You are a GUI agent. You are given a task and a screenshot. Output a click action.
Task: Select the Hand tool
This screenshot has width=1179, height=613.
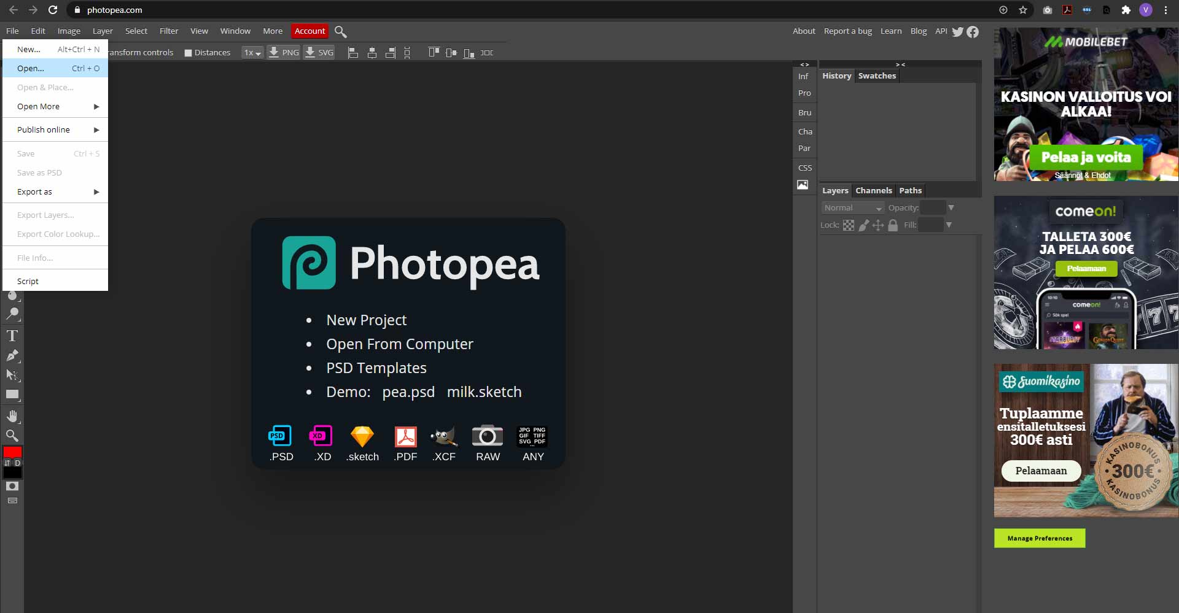[12, 416]
